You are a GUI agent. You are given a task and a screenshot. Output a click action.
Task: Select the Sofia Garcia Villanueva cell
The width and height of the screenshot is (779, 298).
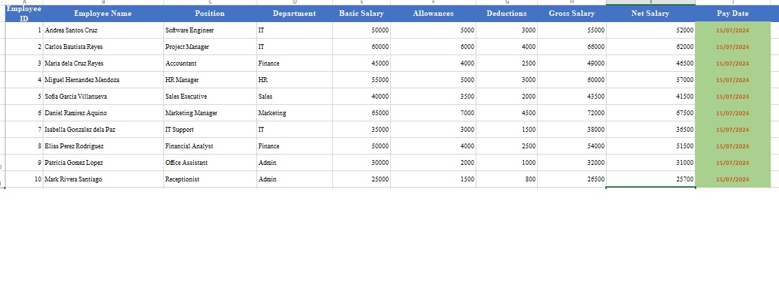click(103, 97)
